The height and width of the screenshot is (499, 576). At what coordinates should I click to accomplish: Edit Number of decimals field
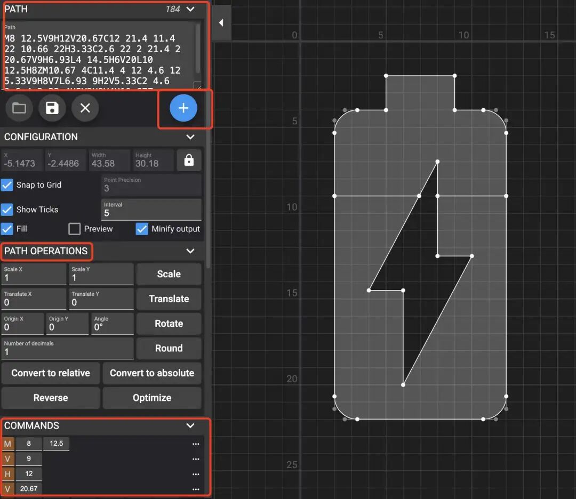[x=68, y=348]
